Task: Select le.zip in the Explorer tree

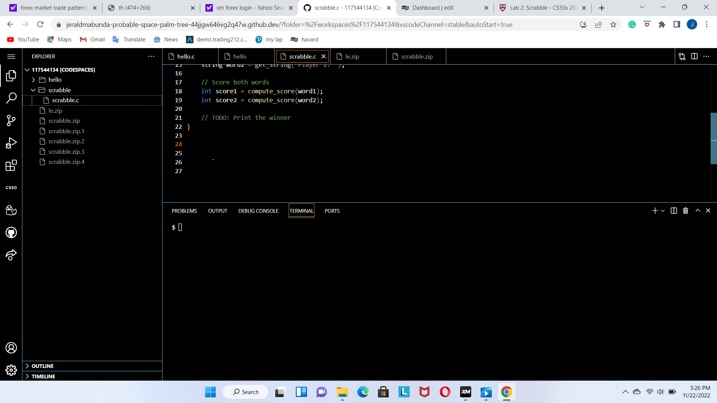Action: click(56, 110)
